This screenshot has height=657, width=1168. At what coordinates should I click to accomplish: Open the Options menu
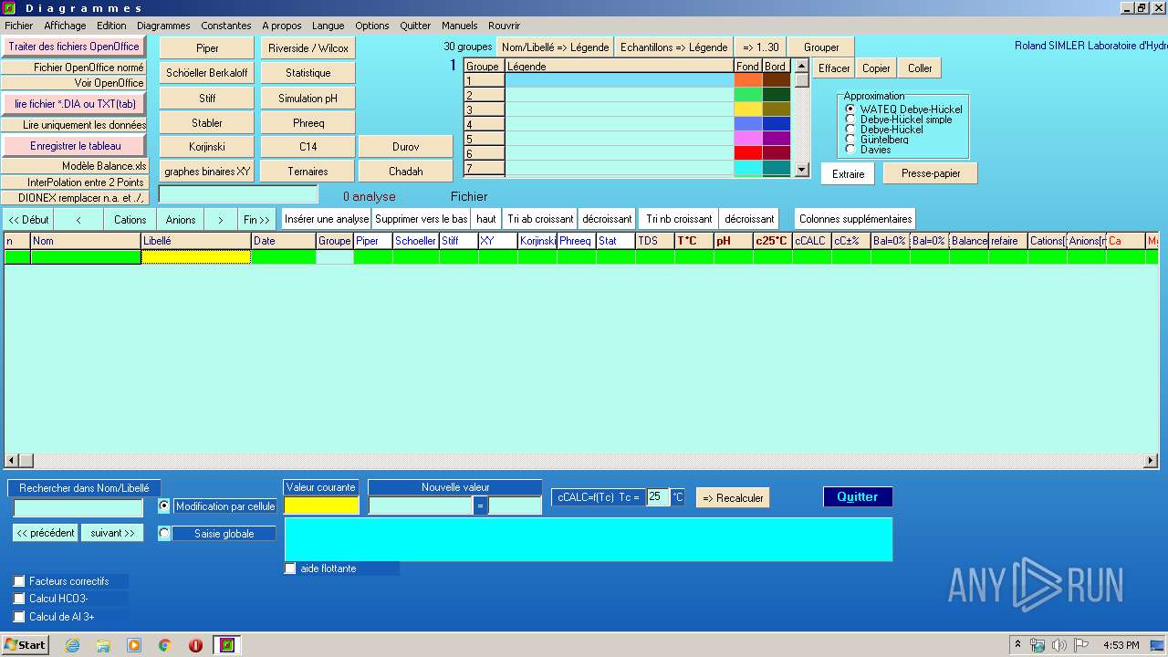click(372, 26)
